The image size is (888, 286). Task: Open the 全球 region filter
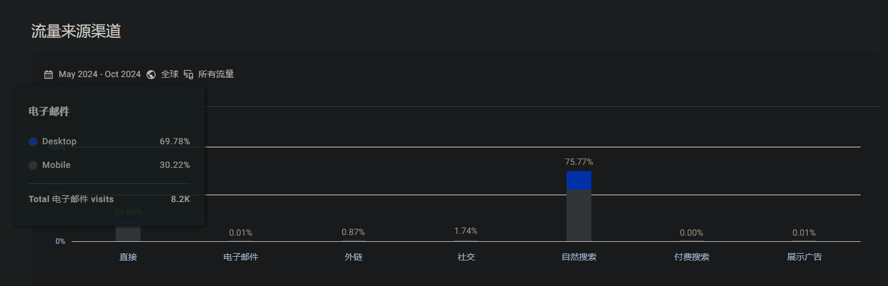[170, 75]
